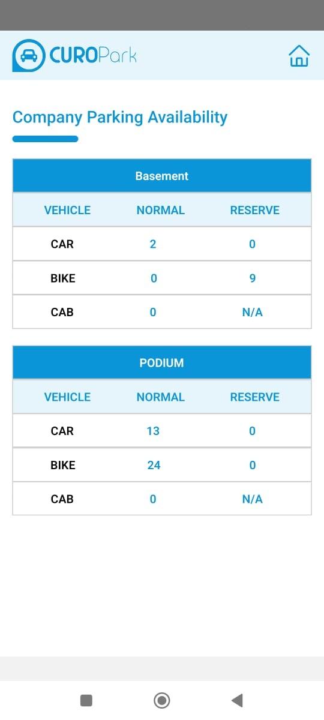Viewport: 324px width, 720px height.
Task: Tap Basement car normal count 2
Action: pos(153,244)
